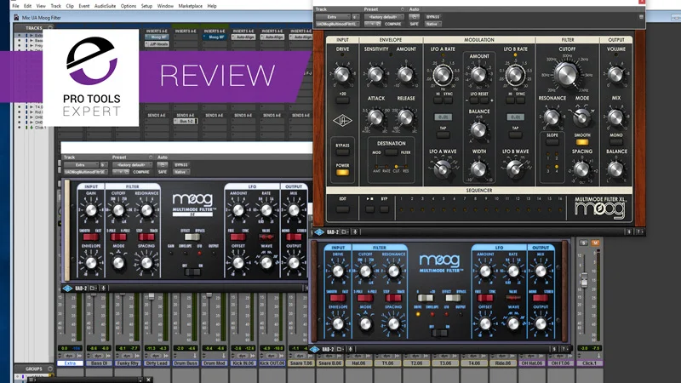Screen dimensions: 681x383
Task: Open the factory default preset menu in XL header
Action: coord(384,17)
